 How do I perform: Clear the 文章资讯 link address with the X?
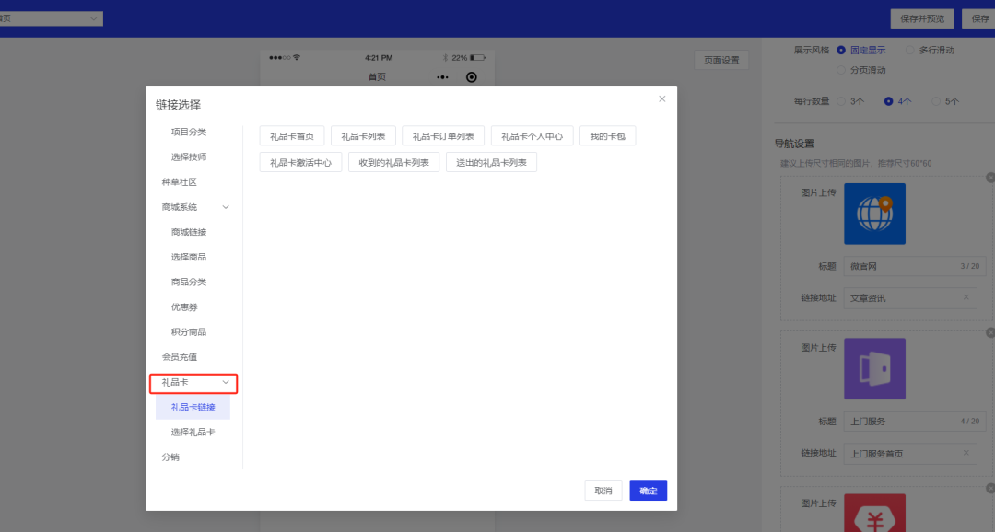pos(966,297)
